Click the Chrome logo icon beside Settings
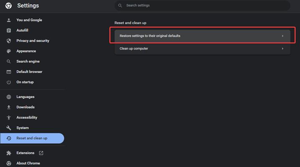Image resolution: width=300 pixels, height=167 pixels. (8, 6)
